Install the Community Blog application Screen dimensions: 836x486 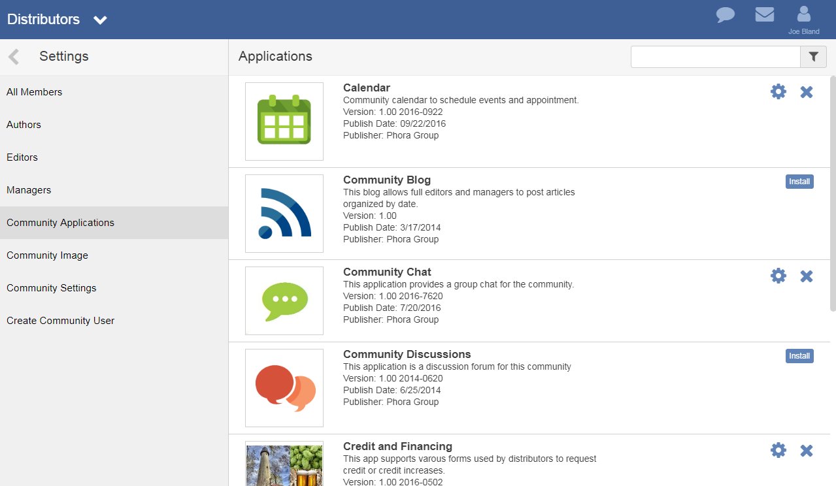[x=799, y=182]
